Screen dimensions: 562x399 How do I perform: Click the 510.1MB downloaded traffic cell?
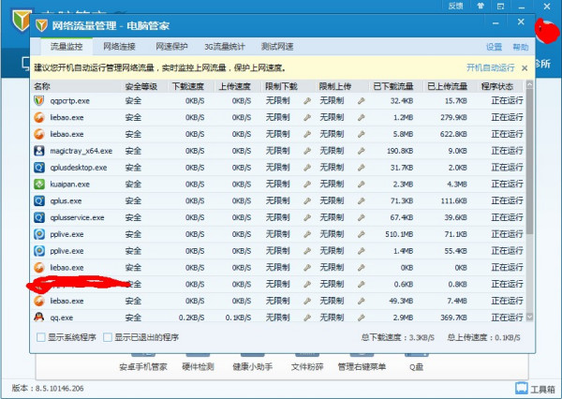(399, 234)
